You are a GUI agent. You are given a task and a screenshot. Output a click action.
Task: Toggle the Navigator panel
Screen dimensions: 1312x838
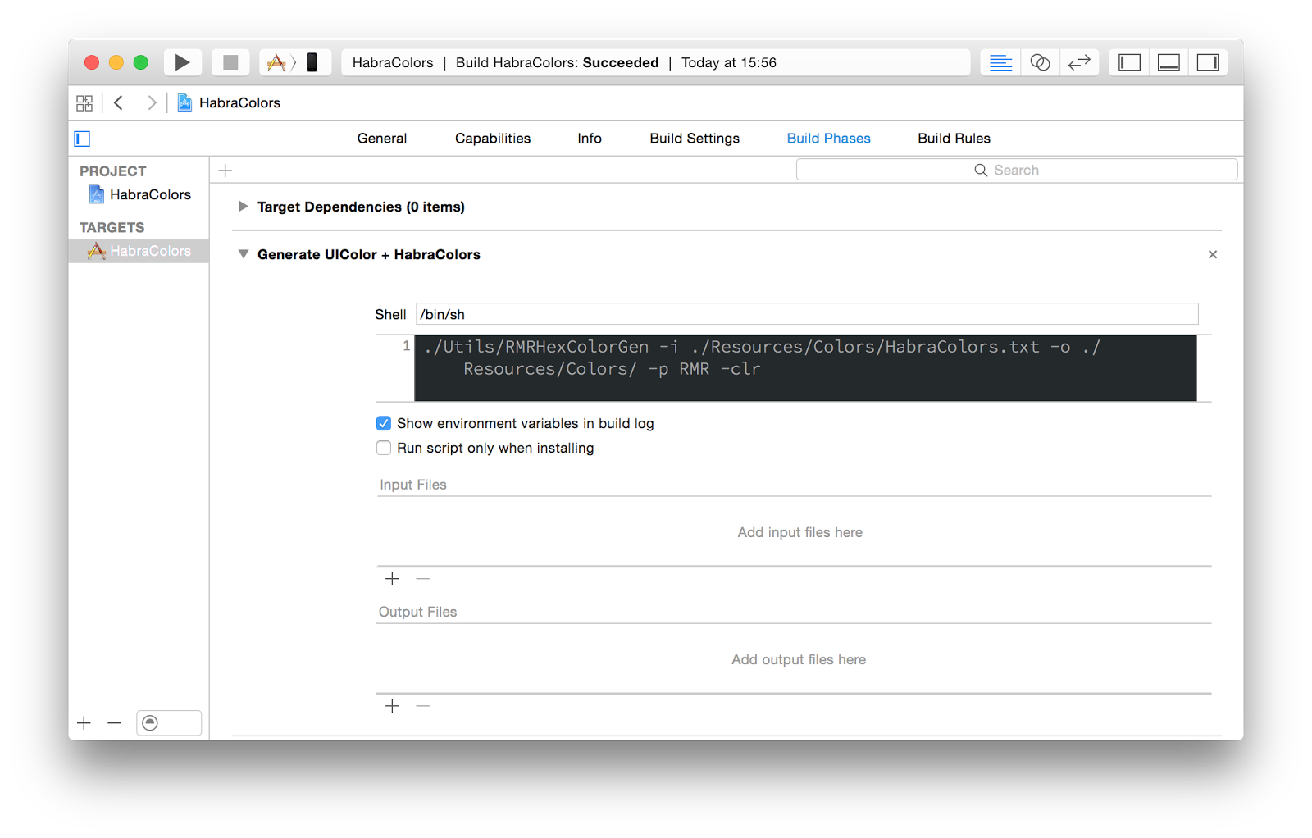tap(1129, 62)
